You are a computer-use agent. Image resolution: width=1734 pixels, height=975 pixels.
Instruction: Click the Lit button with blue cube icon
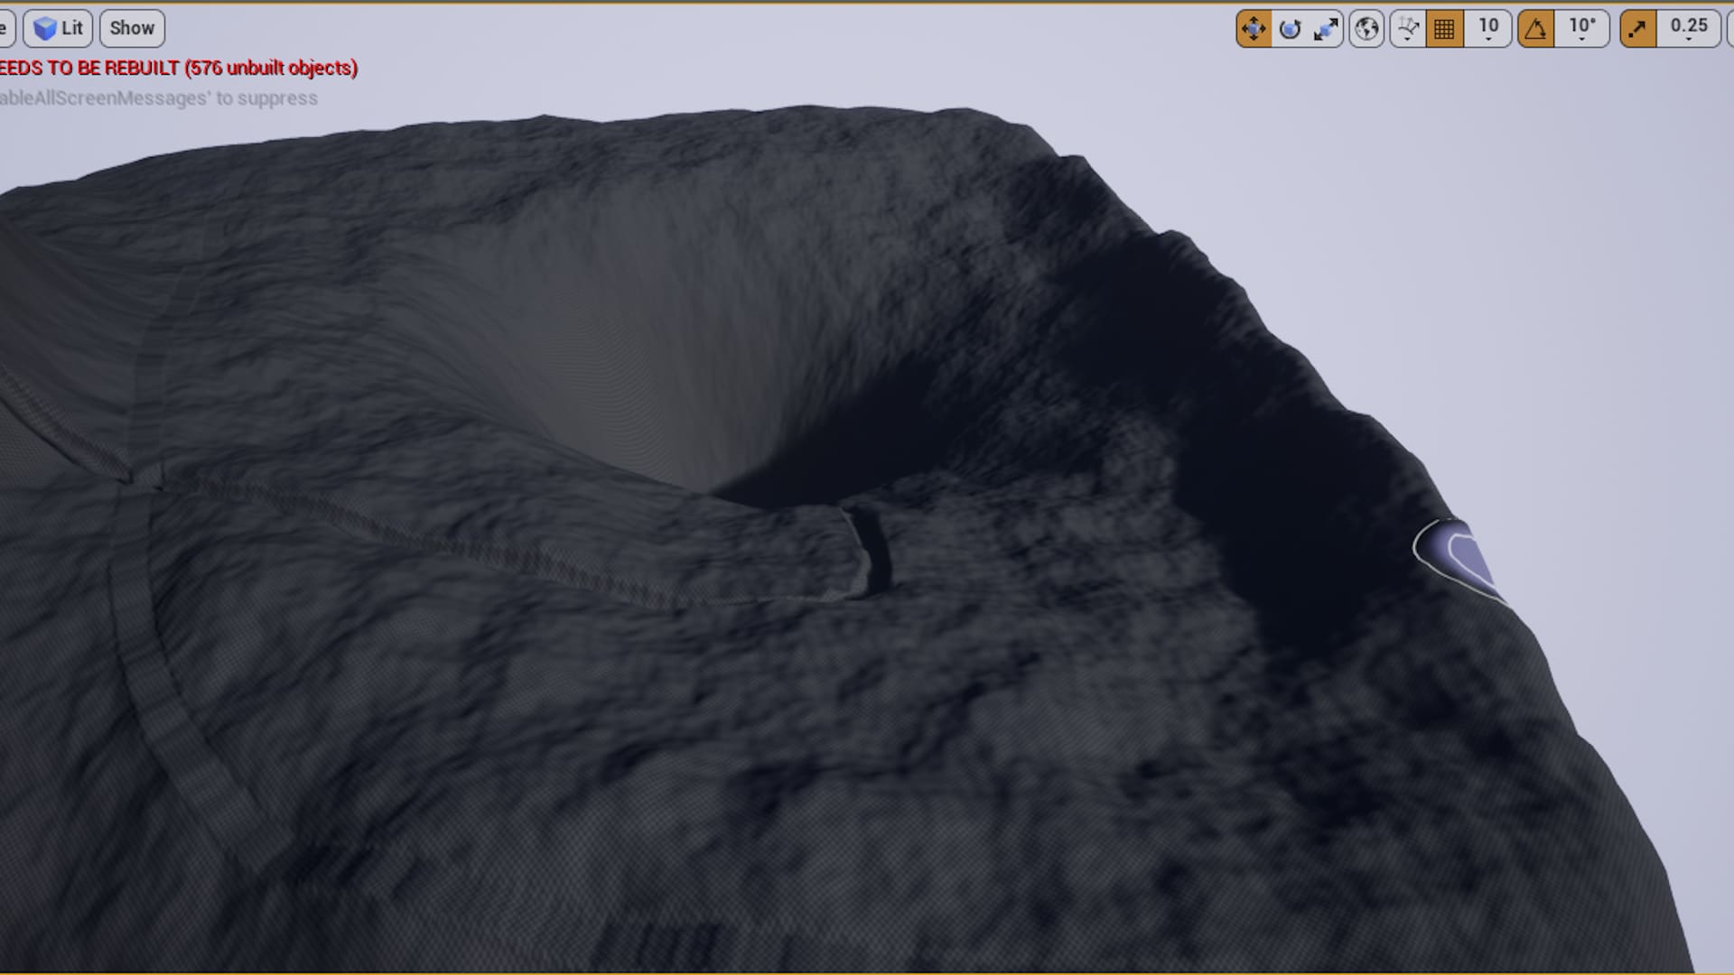(x=58, y=28)
